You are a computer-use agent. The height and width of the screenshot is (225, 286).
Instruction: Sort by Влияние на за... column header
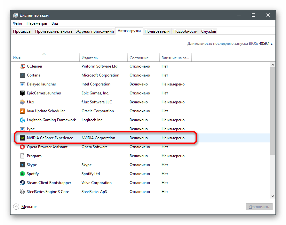click(175, 57)
